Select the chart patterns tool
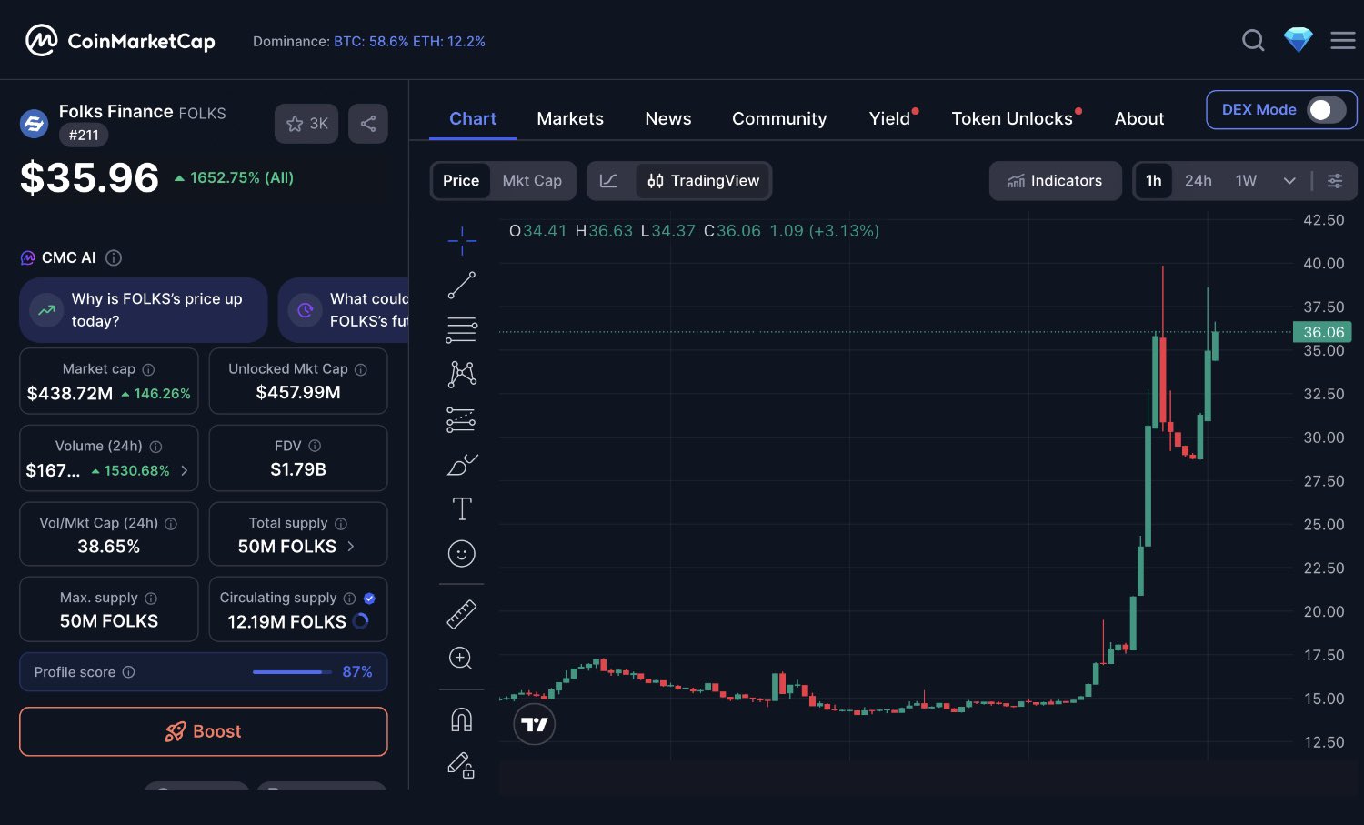 click(462, 374)
